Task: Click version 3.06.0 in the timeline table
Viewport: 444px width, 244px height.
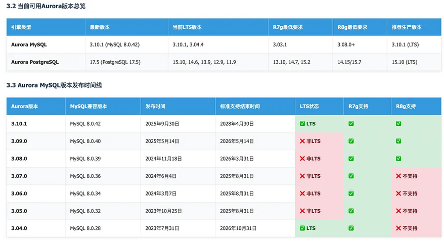Action: click(x=19, y=193)
